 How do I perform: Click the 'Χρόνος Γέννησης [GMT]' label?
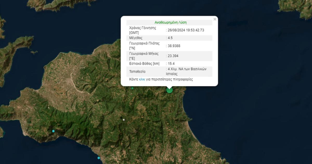pyautogui.click(x=142, y=30)
